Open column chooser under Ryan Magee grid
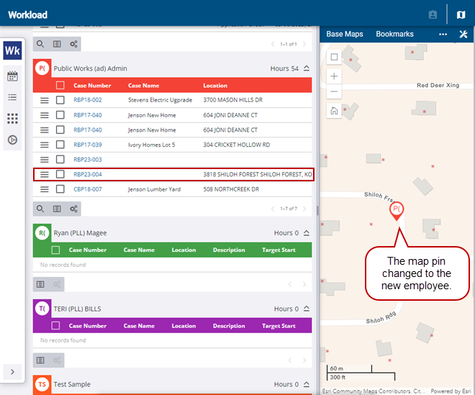The height and width of the screenshot is (395, 475). [40, 284]
